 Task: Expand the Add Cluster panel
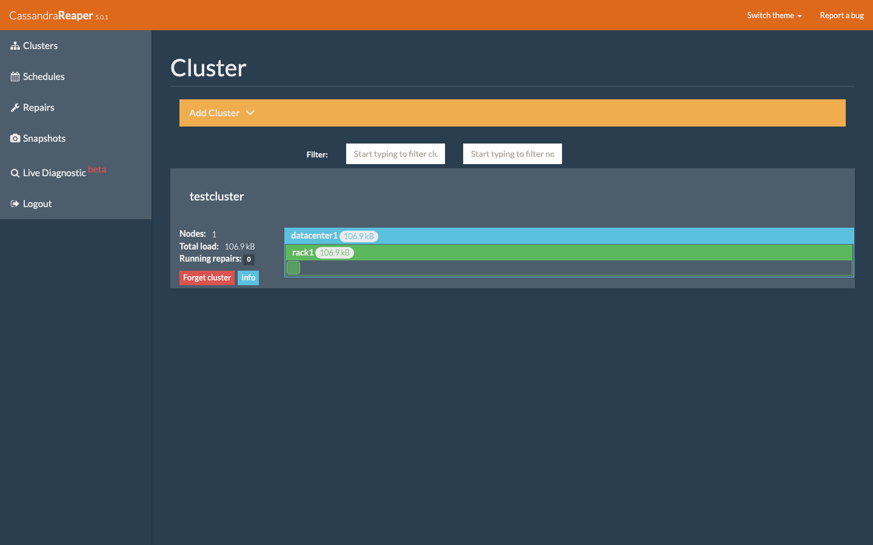click(512, 113)
